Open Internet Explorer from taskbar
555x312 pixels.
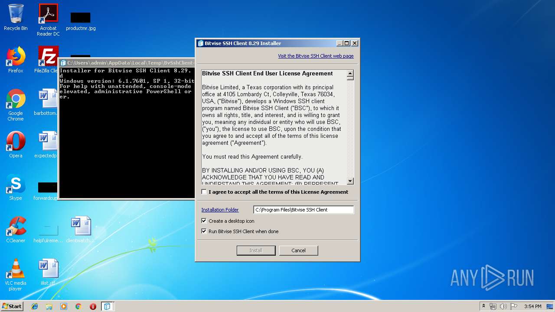[x=35, y=306]
